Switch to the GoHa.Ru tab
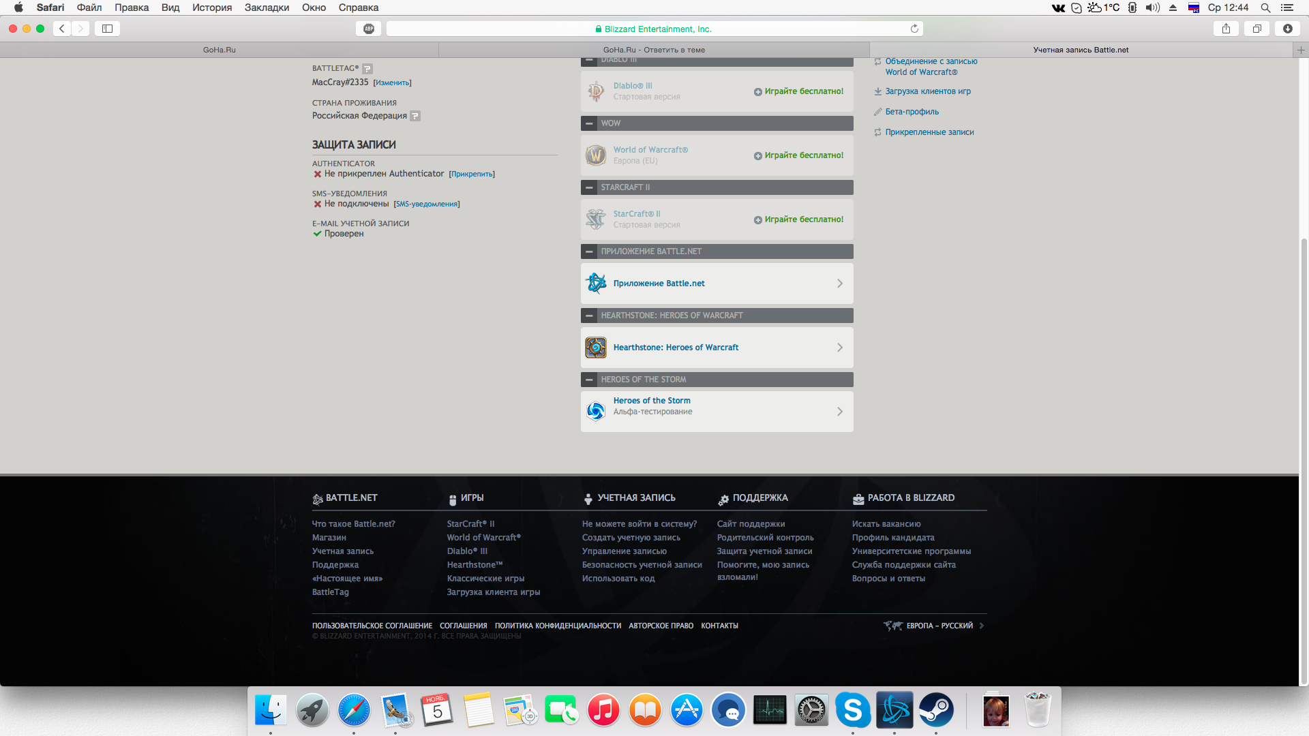Image resolution: width=1309 pixels, height=736 pixels. [220, 50]
